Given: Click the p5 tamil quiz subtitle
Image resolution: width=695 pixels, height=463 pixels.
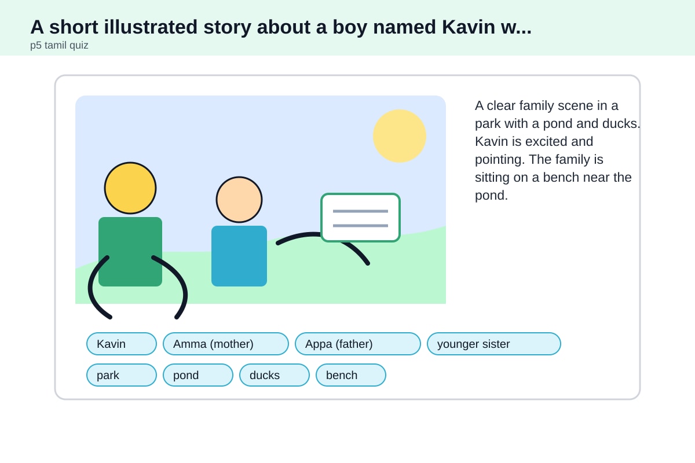Looking at the screenshot, I should [x=59, y=45].
